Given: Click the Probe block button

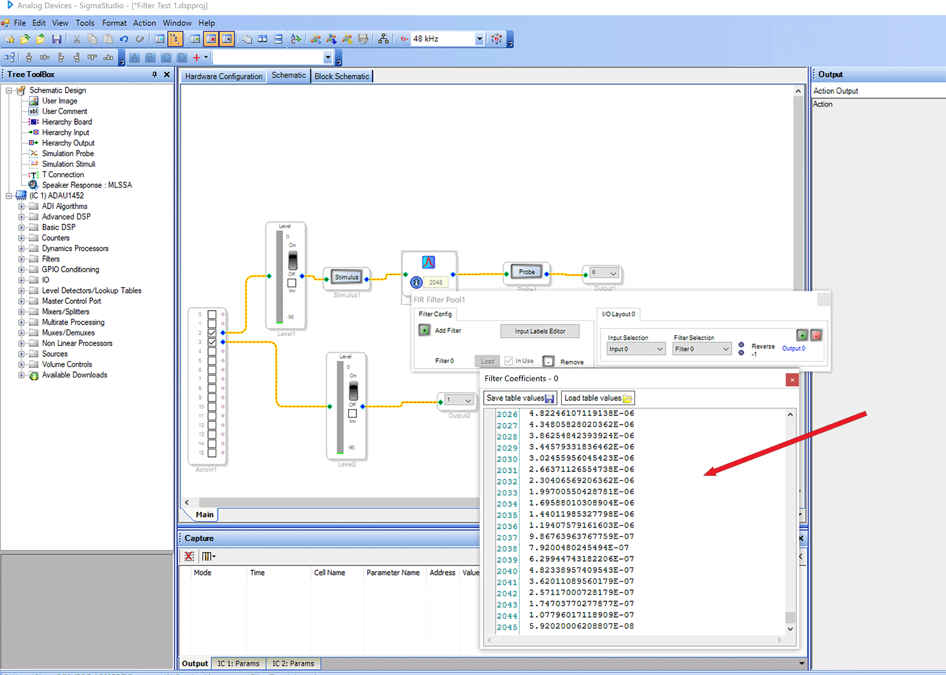Looking at the screenshot, I should tap(527, 272).
